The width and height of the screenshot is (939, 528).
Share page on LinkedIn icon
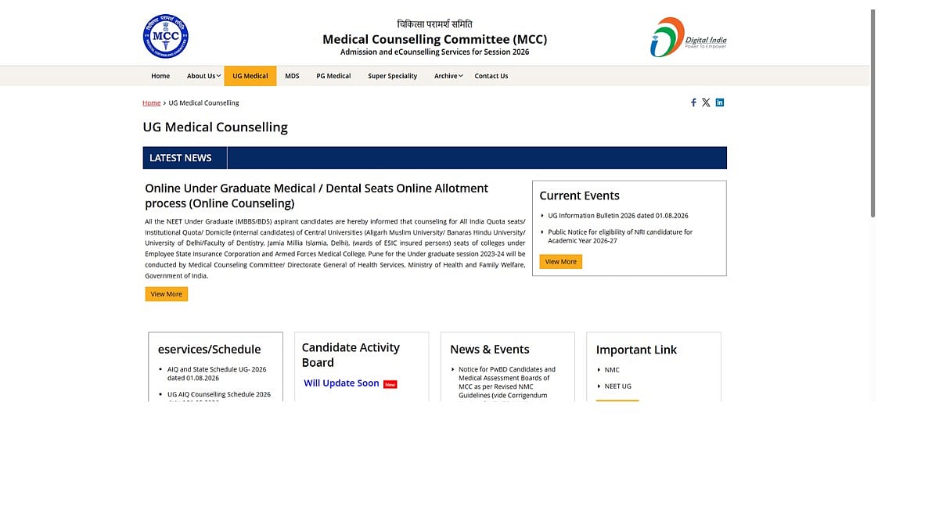pyautogui.click(x=720, y=102)
